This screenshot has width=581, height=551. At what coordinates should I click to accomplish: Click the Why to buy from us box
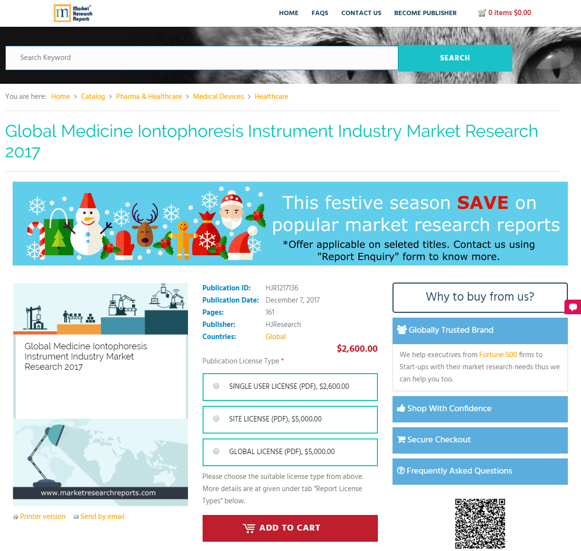(480, 298)
